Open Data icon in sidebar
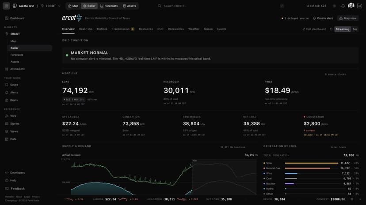Screen dimensions: 366x205 (7, 139)
